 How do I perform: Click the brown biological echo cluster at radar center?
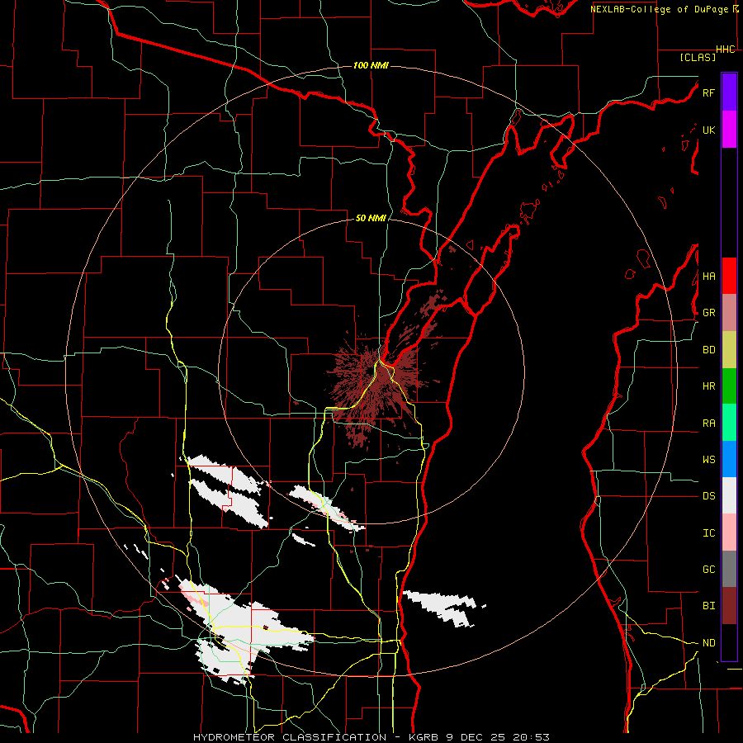374,386
